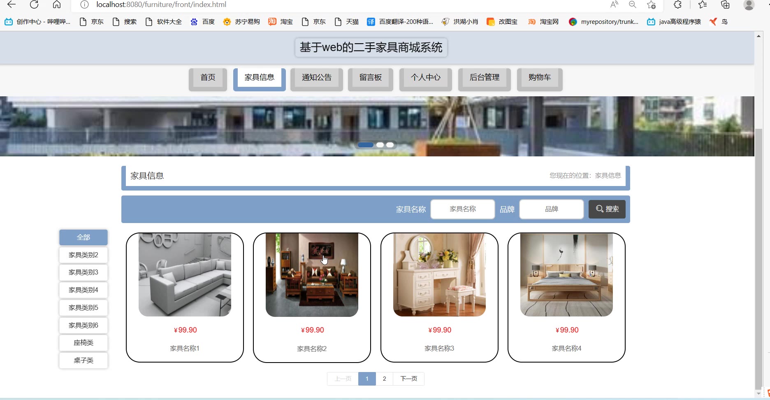
Task: Open the read aloud icon in address bar
Action: tap(614, 5)
